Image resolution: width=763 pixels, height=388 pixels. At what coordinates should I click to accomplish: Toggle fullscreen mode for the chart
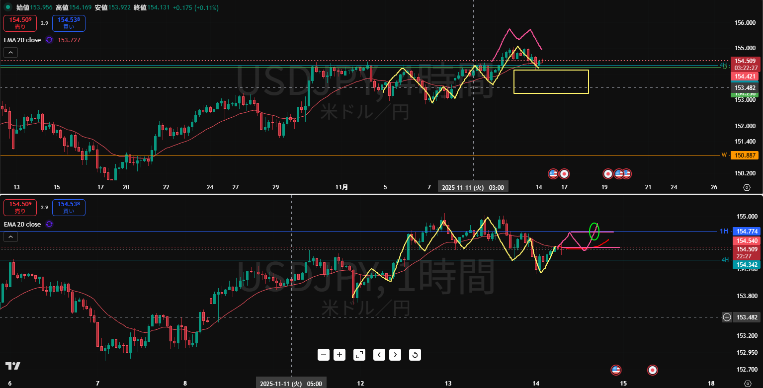359,355
